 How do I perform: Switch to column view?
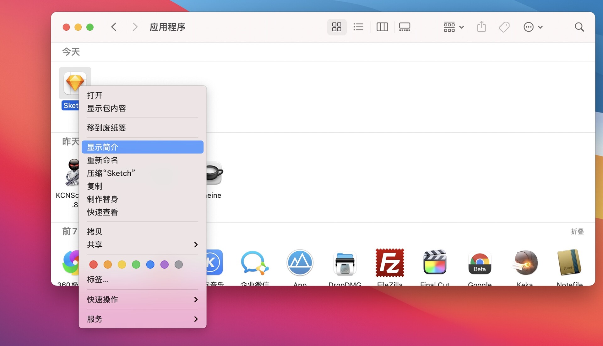(x=382, y=27)
